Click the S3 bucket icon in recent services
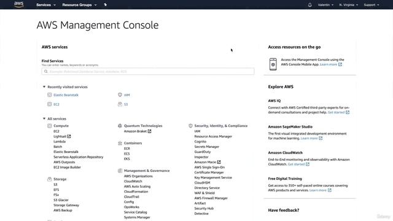The width and height of the screenshot is (393, 221). pos(120,104)
